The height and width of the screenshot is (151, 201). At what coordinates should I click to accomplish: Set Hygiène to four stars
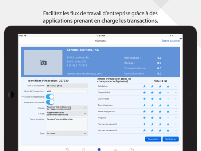[168, 118]
